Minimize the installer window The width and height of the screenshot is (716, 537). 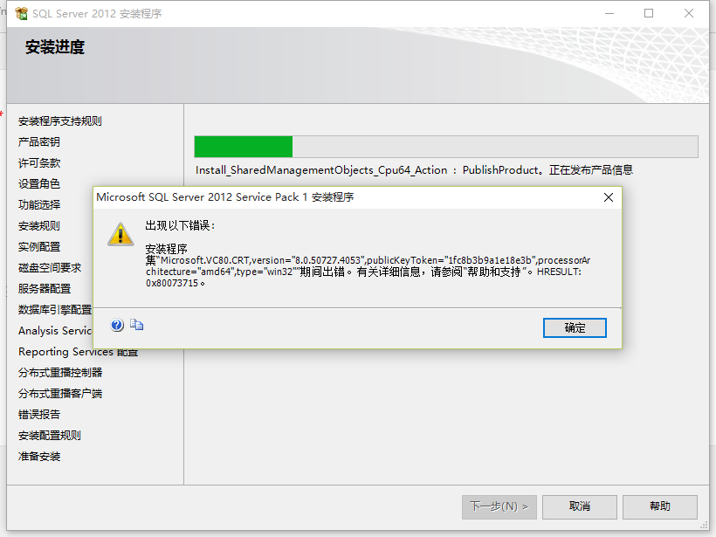pos(609,13)
